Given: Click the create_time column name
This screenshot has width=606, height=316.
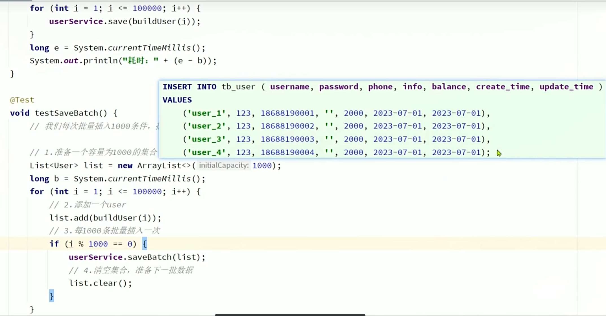Looking at the screenshot, I should [x=503, y=87].
